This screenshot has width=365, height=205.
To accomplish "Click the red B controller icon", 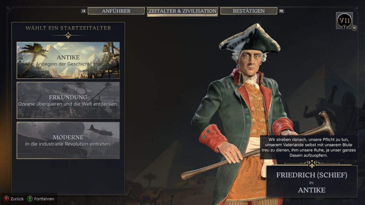I will (6, 199).
